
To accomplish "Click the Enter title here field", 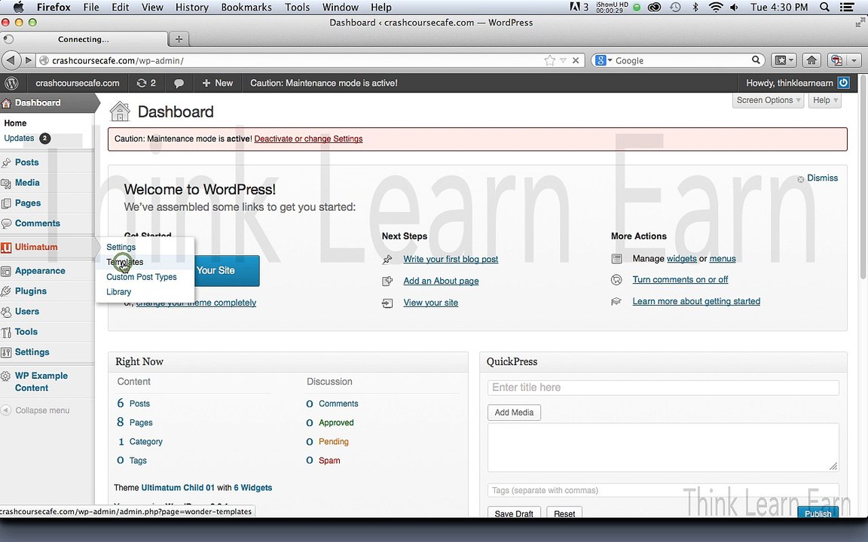I will pos(663,388).
